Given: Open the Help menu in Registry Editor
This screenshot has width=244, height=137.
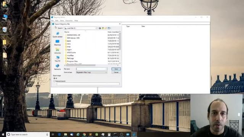Looking at the screenshot, I should click(x=76, y=21).
